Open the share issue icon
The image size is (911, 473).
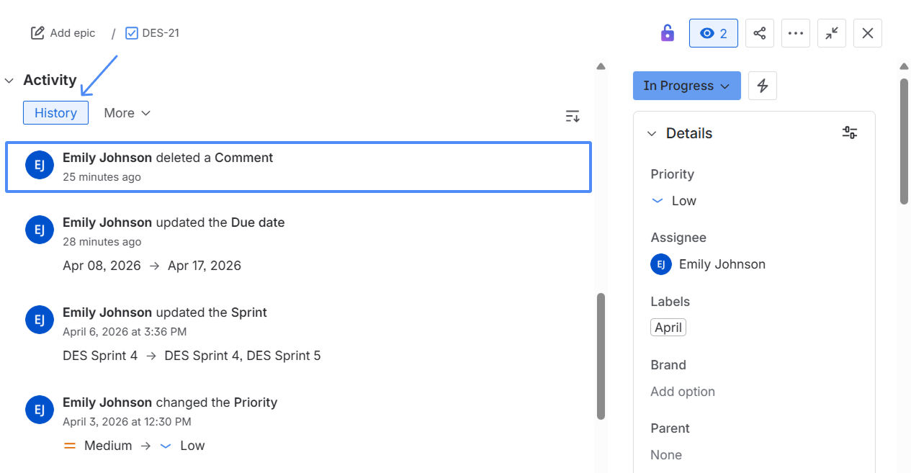click(x=760, y=33)
